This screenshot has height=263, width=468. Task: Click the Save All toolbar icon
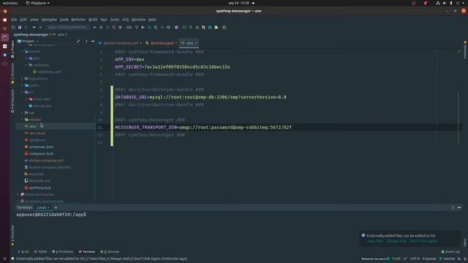tap(20, 27)
